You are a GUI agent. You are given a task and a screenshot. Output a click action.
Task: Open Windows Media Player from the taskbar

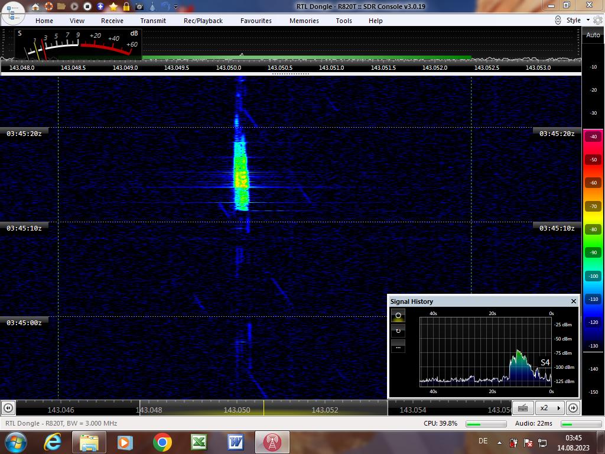[125, 442]
